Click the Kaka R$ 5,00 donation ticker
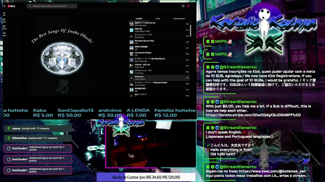This screenshot has height=182, width=325. click(x=43, y=113)
